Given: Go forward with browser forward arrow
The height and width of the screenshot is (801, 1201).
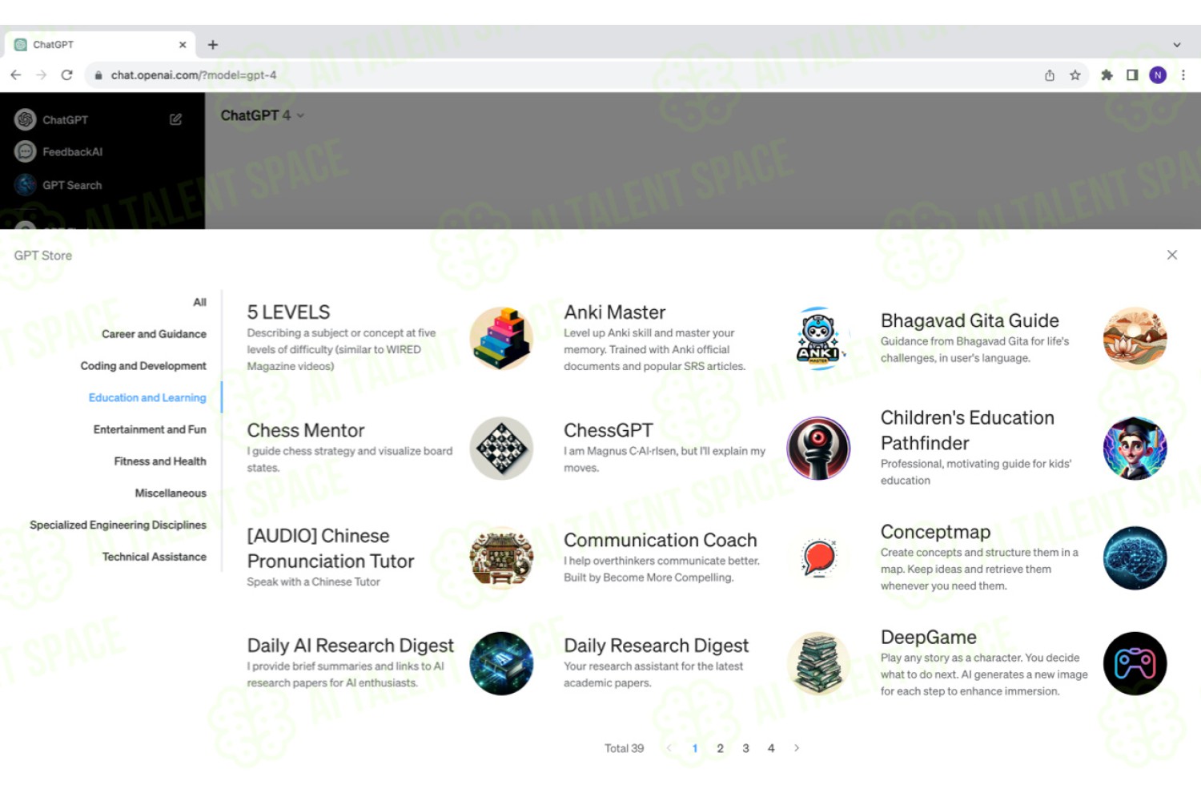Looking at the screenshot, I should click(42, 75).
